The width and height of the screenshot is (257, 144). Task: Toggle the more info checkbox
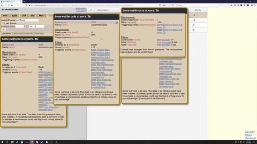tap(24, 34)
